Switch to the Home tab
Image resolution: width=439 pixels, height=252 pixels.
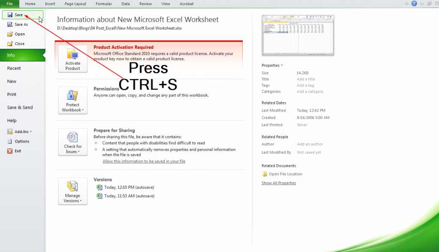click(x=30, y=3)
